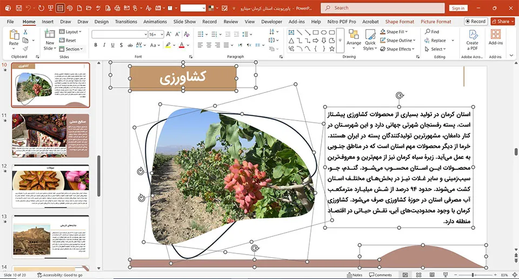The width and height of the screenshot is (519, 279).
Task: Expand the shapes gallery More arrow
Action: click(340, 41)
